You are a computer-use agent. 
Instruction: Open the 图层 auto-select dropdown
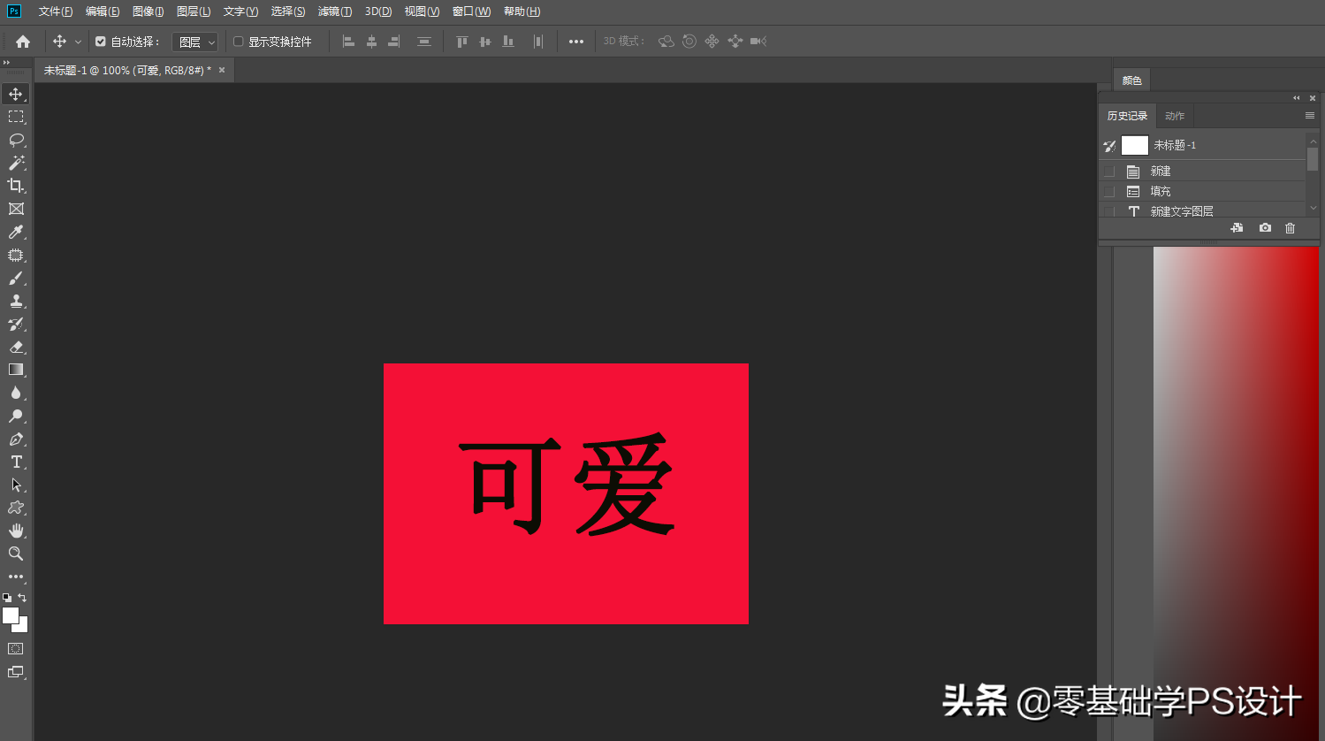pos(194,42)
